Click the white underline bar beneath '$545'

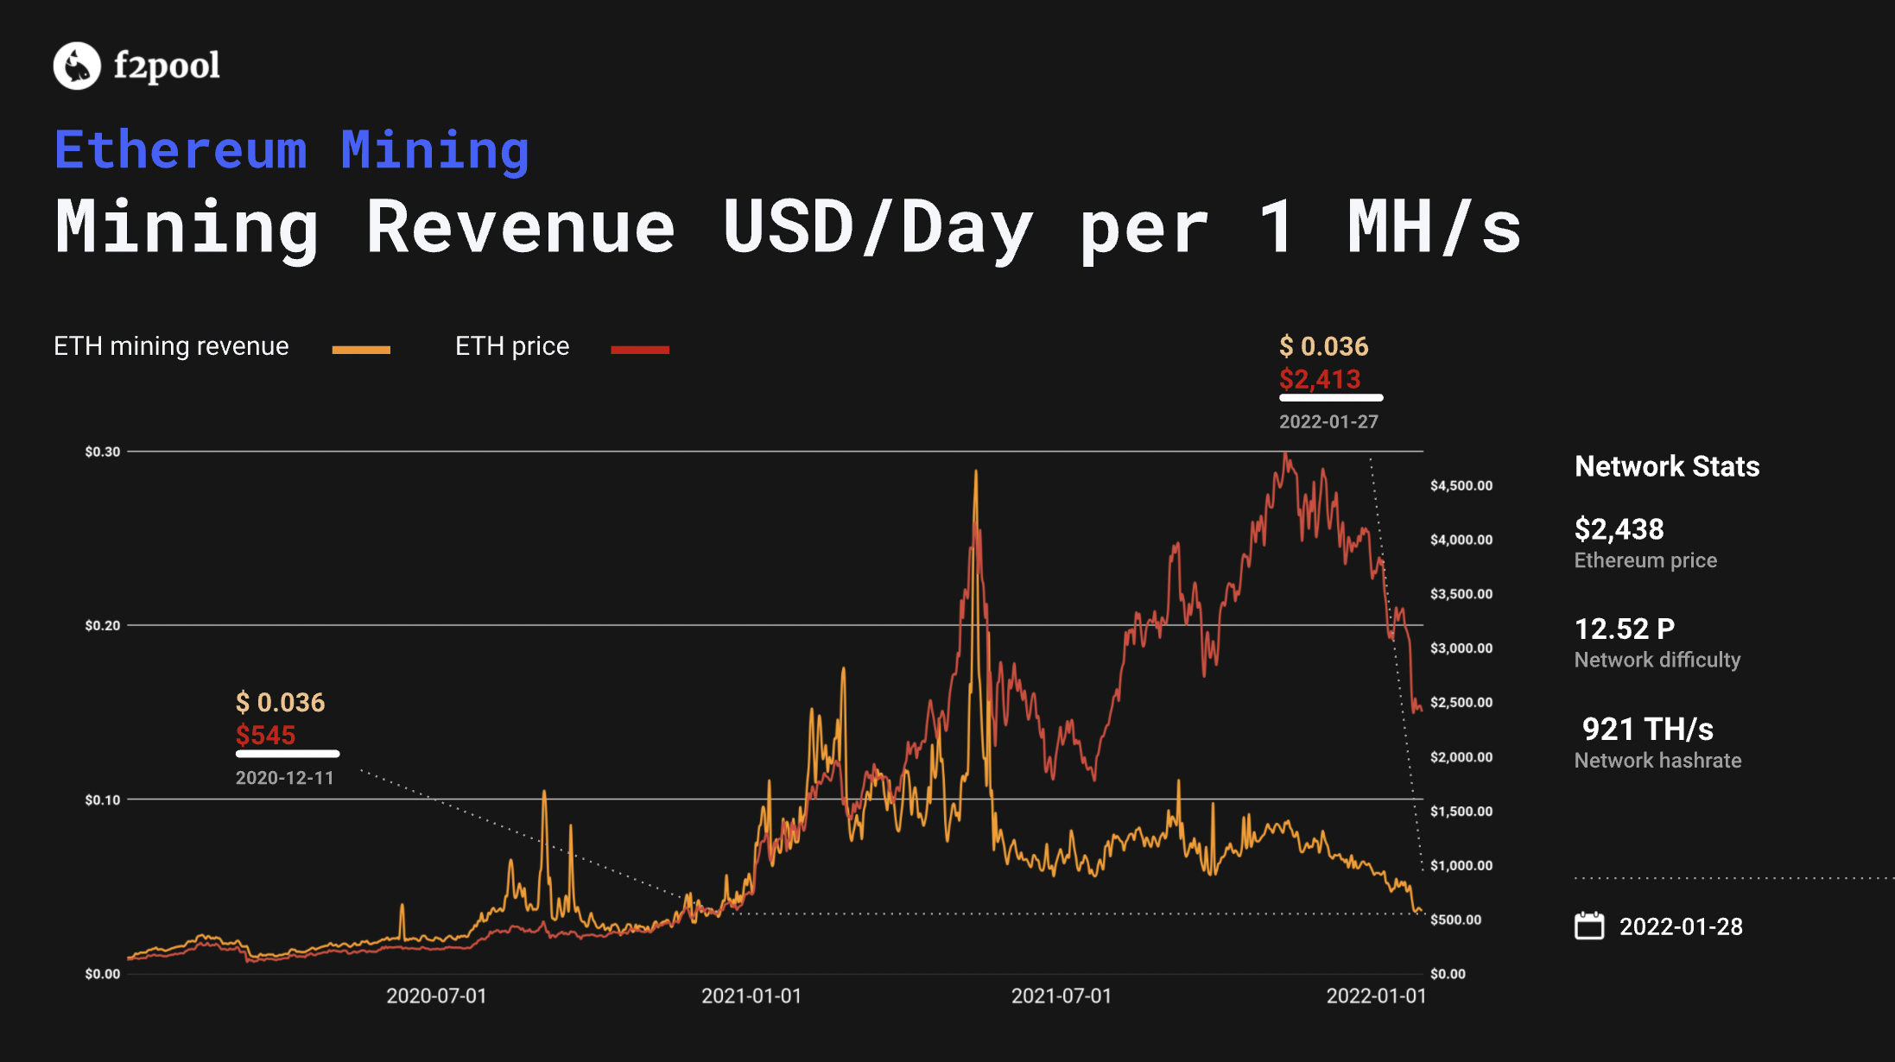point(288,754)
